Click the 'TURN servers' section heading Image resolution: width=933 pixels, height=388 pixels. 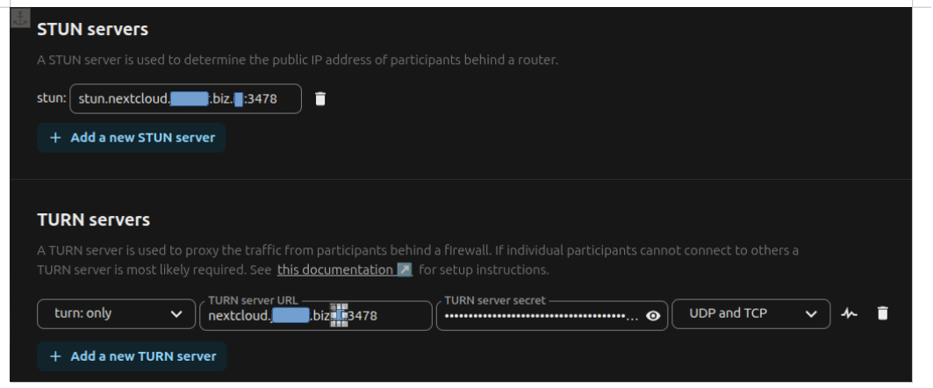93,219
